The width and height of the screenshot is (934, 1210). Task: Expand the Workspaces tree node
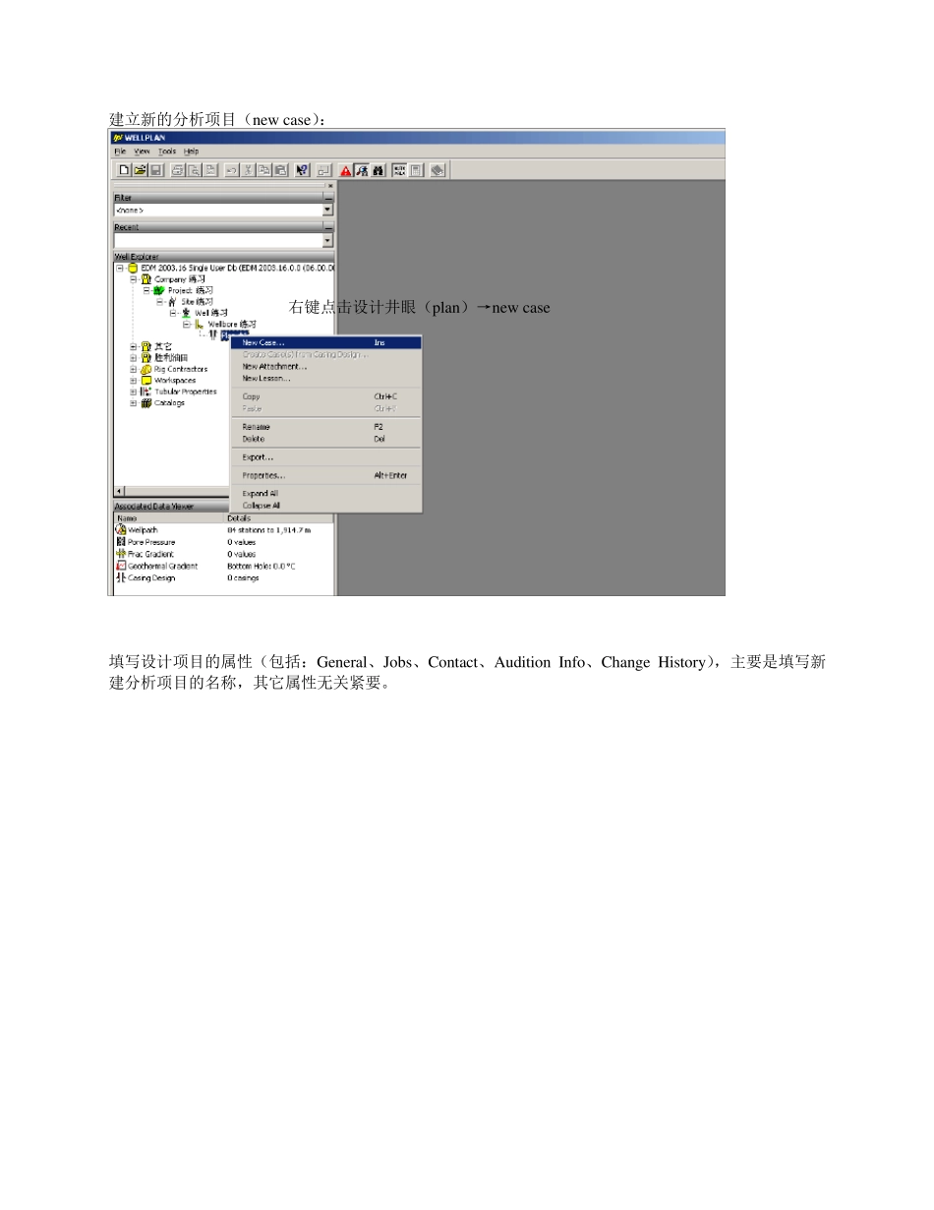[x=134, y=380]
